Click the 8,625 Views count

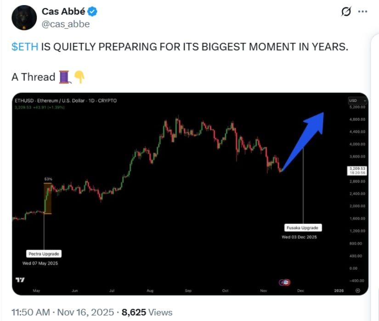147,312
